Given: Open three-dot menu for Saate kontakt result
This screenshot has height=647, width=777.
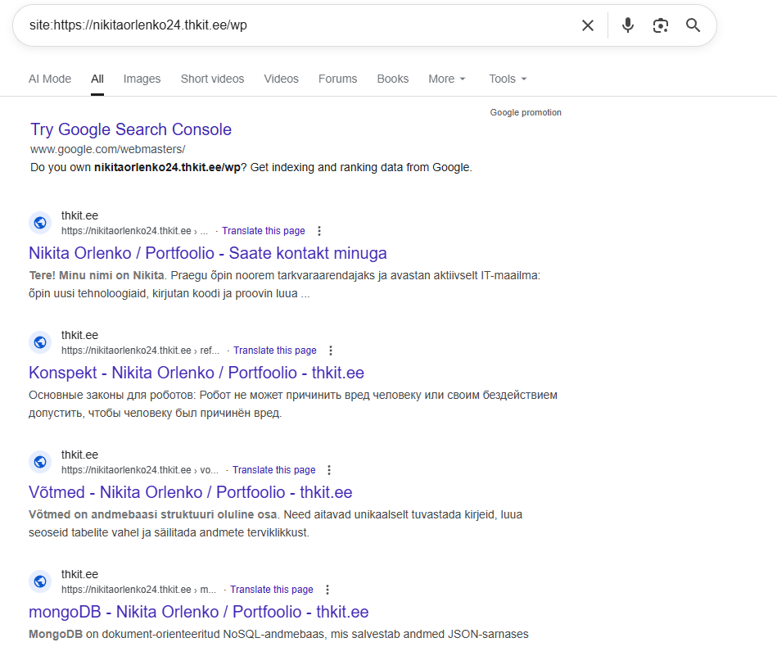Looking at the screenshot, I should [319, 231].
